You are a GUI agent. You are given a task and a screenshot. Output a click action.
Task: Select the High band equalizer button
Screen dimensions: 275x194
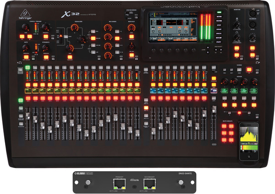coord(93,31)
